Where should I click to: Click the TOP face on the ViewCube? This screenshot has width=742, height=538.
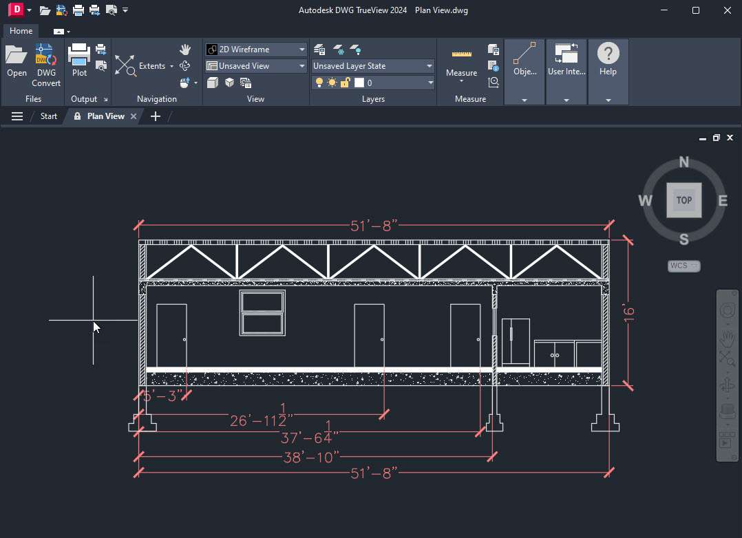[x=683, y=200]
